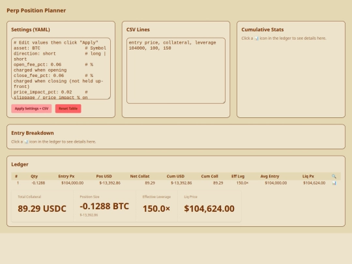Screen dimensions: 352x264
Task: Click the large 150.0× effective leverage value
Action: point(156,209)
